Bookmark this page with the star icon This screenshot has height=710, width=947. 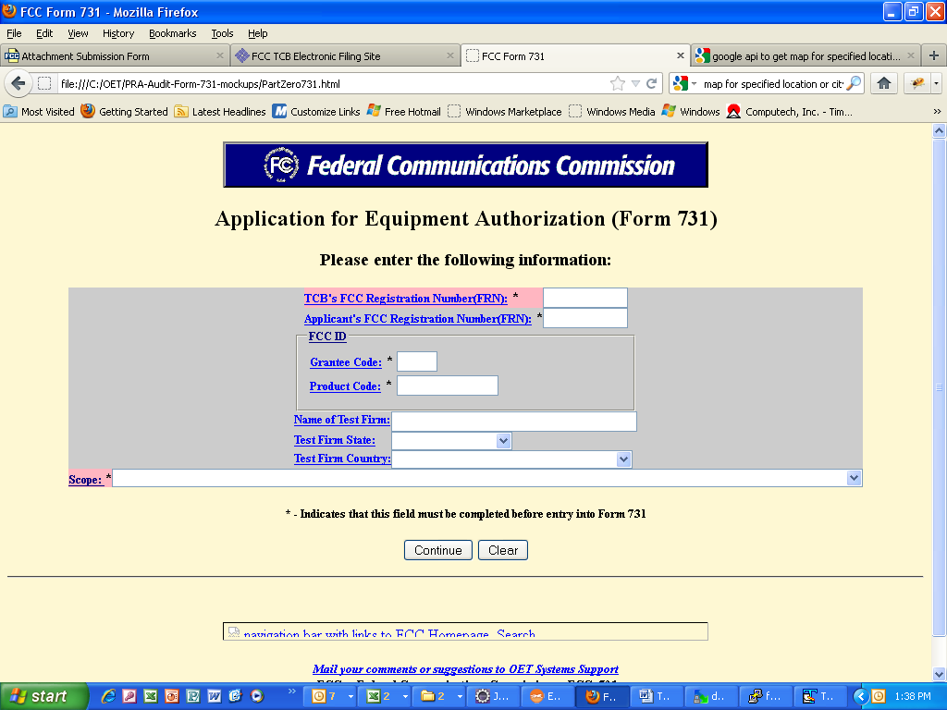(617, 83)
